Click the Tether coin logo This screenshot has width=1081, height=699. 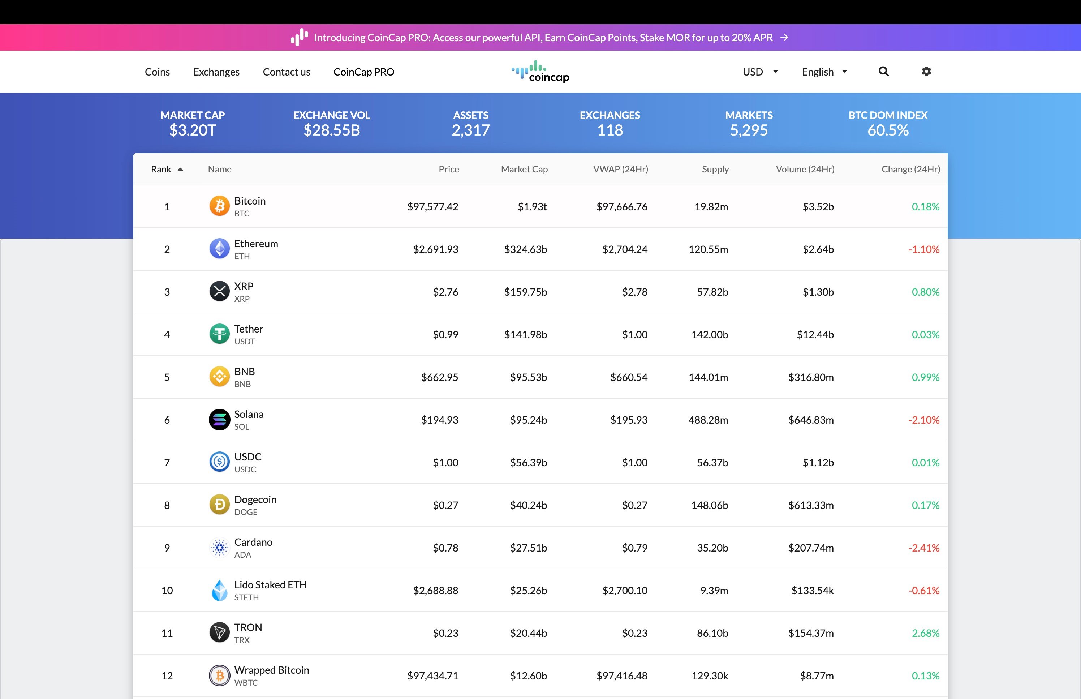(220, 334)
